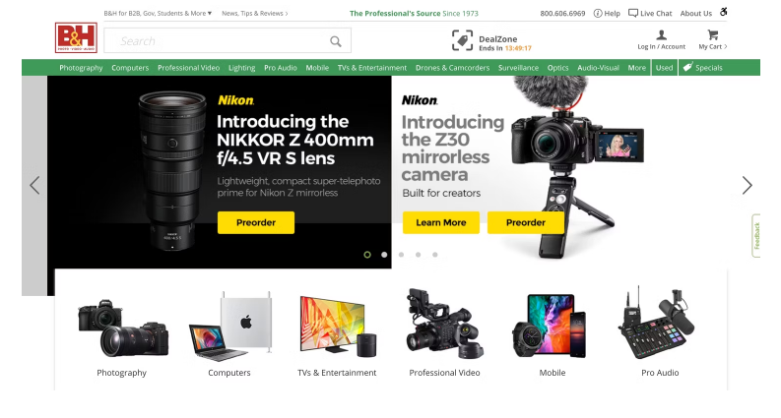Open the Surveillance menu

pos(518,68)
